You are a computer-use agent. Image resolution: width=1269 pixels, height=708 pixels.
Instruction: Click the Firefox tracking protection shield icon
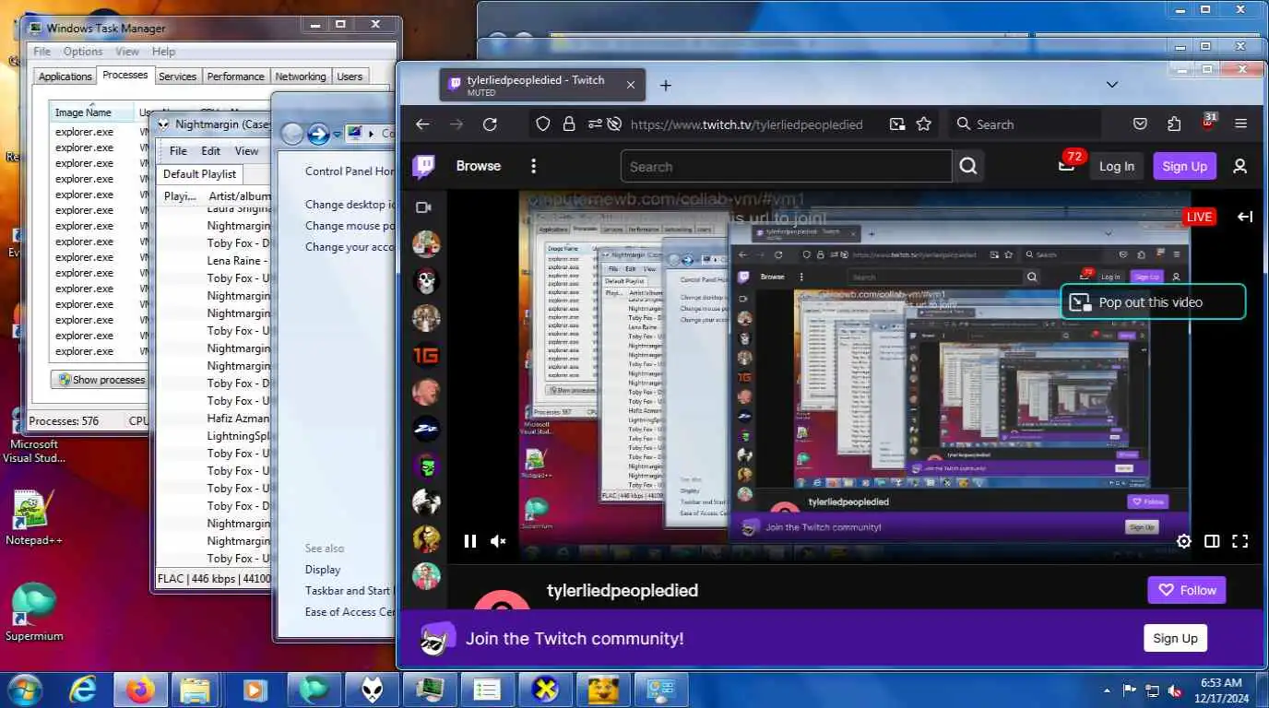(543, 124)
